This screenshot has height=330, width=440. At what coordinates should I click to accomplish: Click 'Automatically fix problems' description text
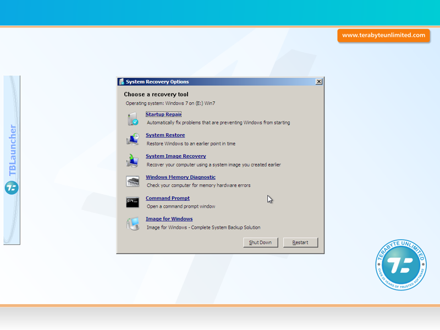[218, 123]
